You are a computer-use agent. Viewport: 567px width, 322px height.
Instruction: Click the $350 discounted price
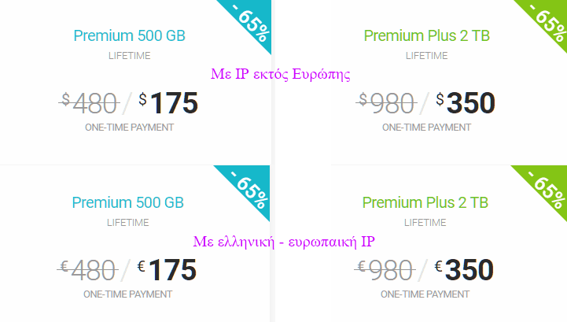[x=466, y=103]
